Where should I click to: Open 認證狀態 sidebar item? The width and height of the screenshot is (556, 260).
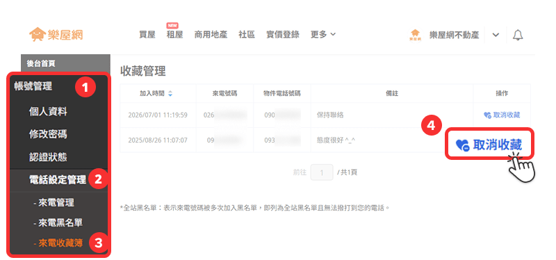48,157
